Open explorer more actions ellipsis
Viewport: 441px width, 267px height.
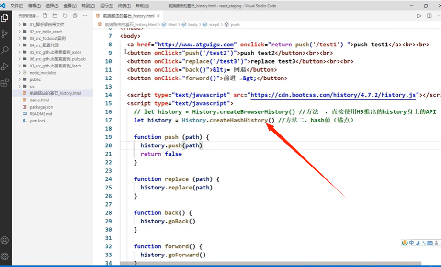(85, 16)
